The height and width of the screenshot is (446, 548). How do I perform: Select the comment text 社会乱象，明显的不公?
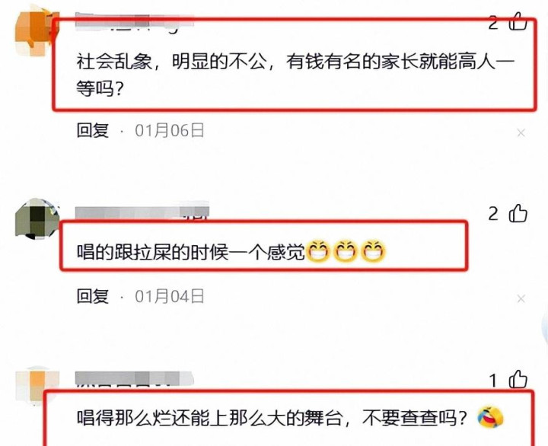[x=171, y=62]
